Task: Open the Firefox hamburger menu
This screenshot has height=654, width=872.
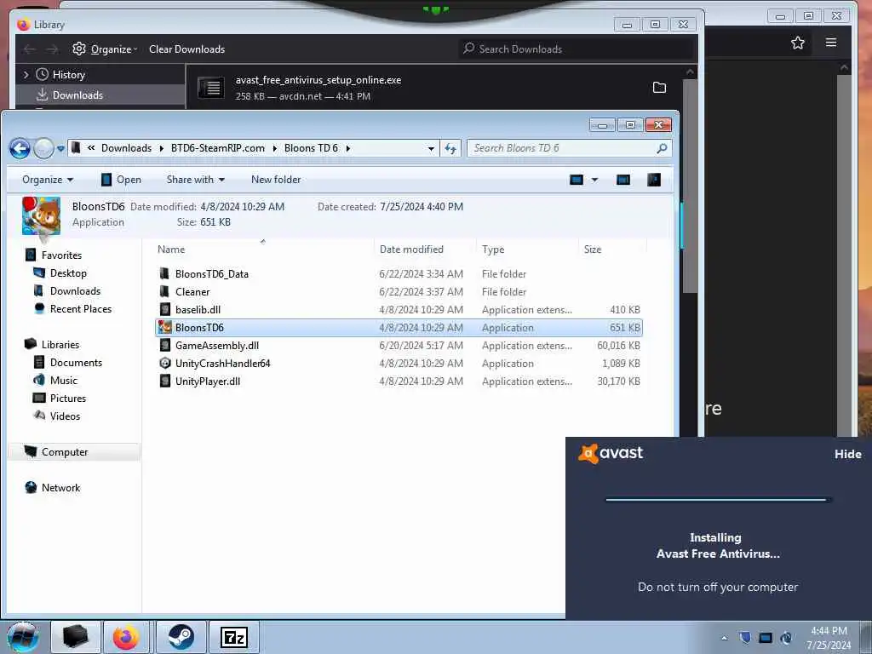Action: [831, 43]
